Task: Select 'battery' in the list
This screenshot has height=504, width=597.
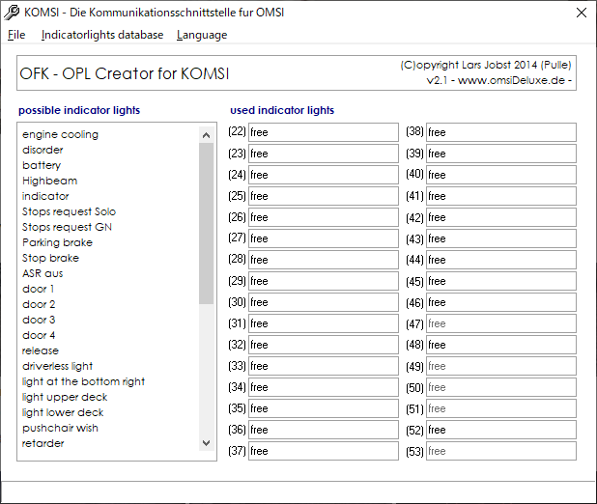Action: tap(42, 165)
